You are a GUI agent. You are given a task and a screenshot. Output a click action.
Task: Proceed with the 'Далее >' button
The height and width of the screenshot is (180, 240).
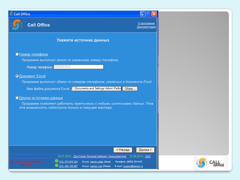pos(145,150)
